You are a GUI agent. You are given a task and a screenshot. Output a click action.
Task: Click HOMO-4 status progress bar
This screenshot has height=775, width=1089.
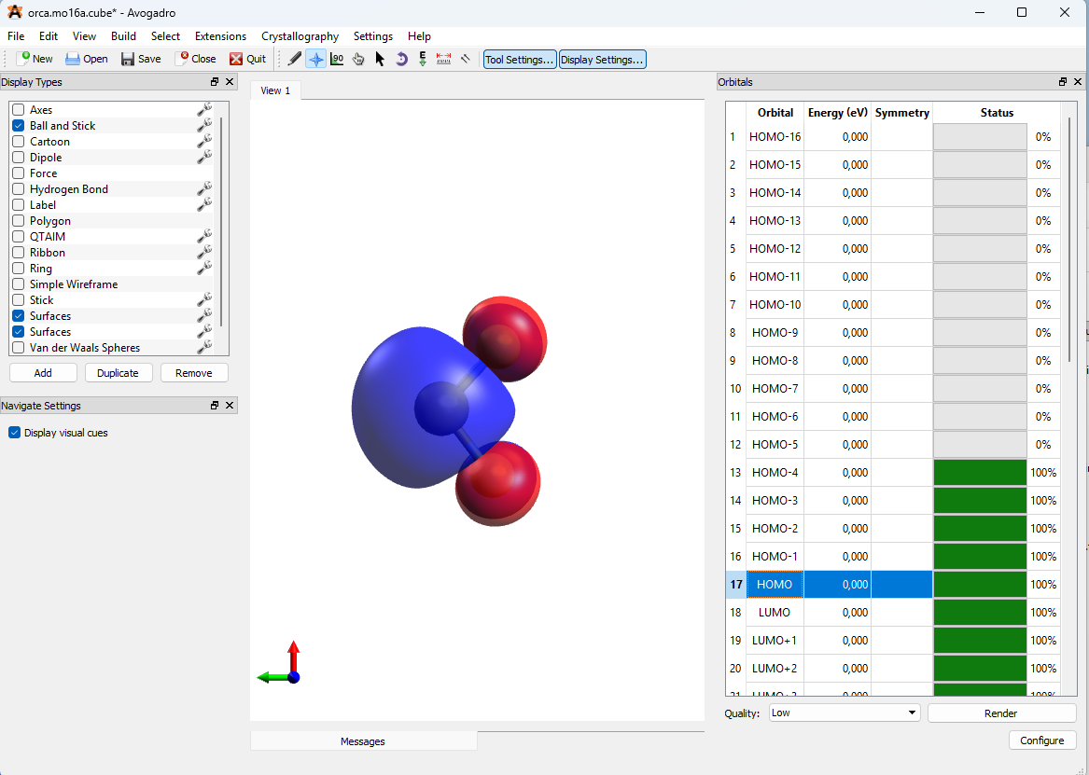point(980,473)
